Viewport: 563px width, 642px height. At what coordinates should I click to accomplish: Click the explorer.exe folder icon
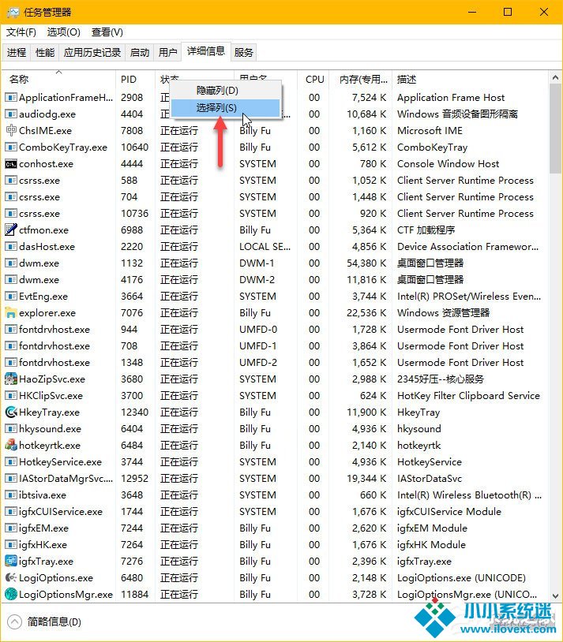click(11, 313)
